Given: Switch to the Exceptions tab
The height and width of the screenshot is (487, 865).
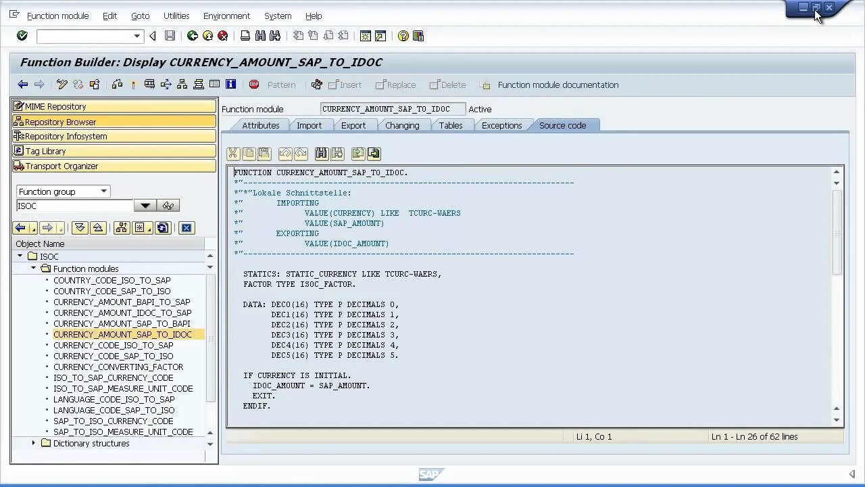Looking at the screenshot, I should click(x=502, y=125).
